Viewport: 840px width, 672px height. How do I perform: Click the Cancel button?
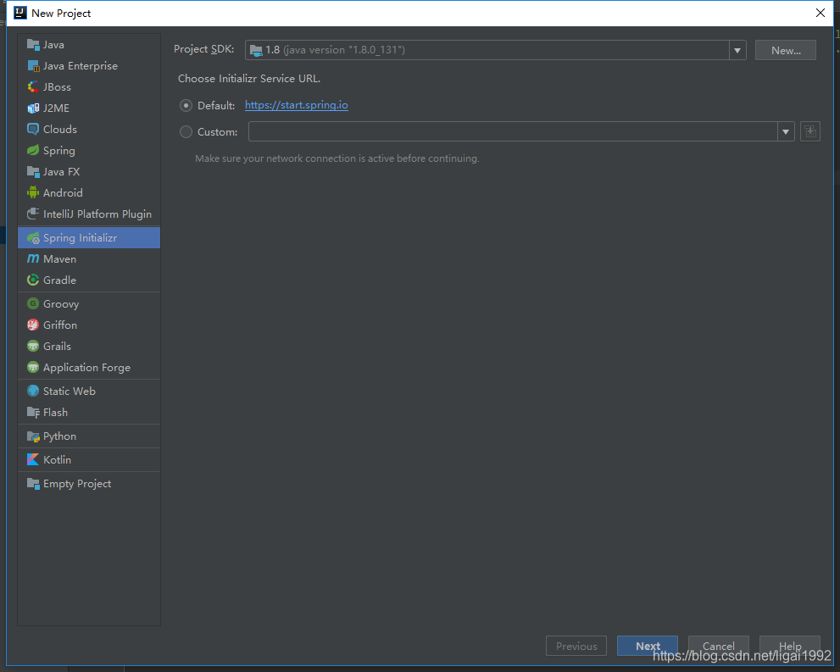pos(719,646)
